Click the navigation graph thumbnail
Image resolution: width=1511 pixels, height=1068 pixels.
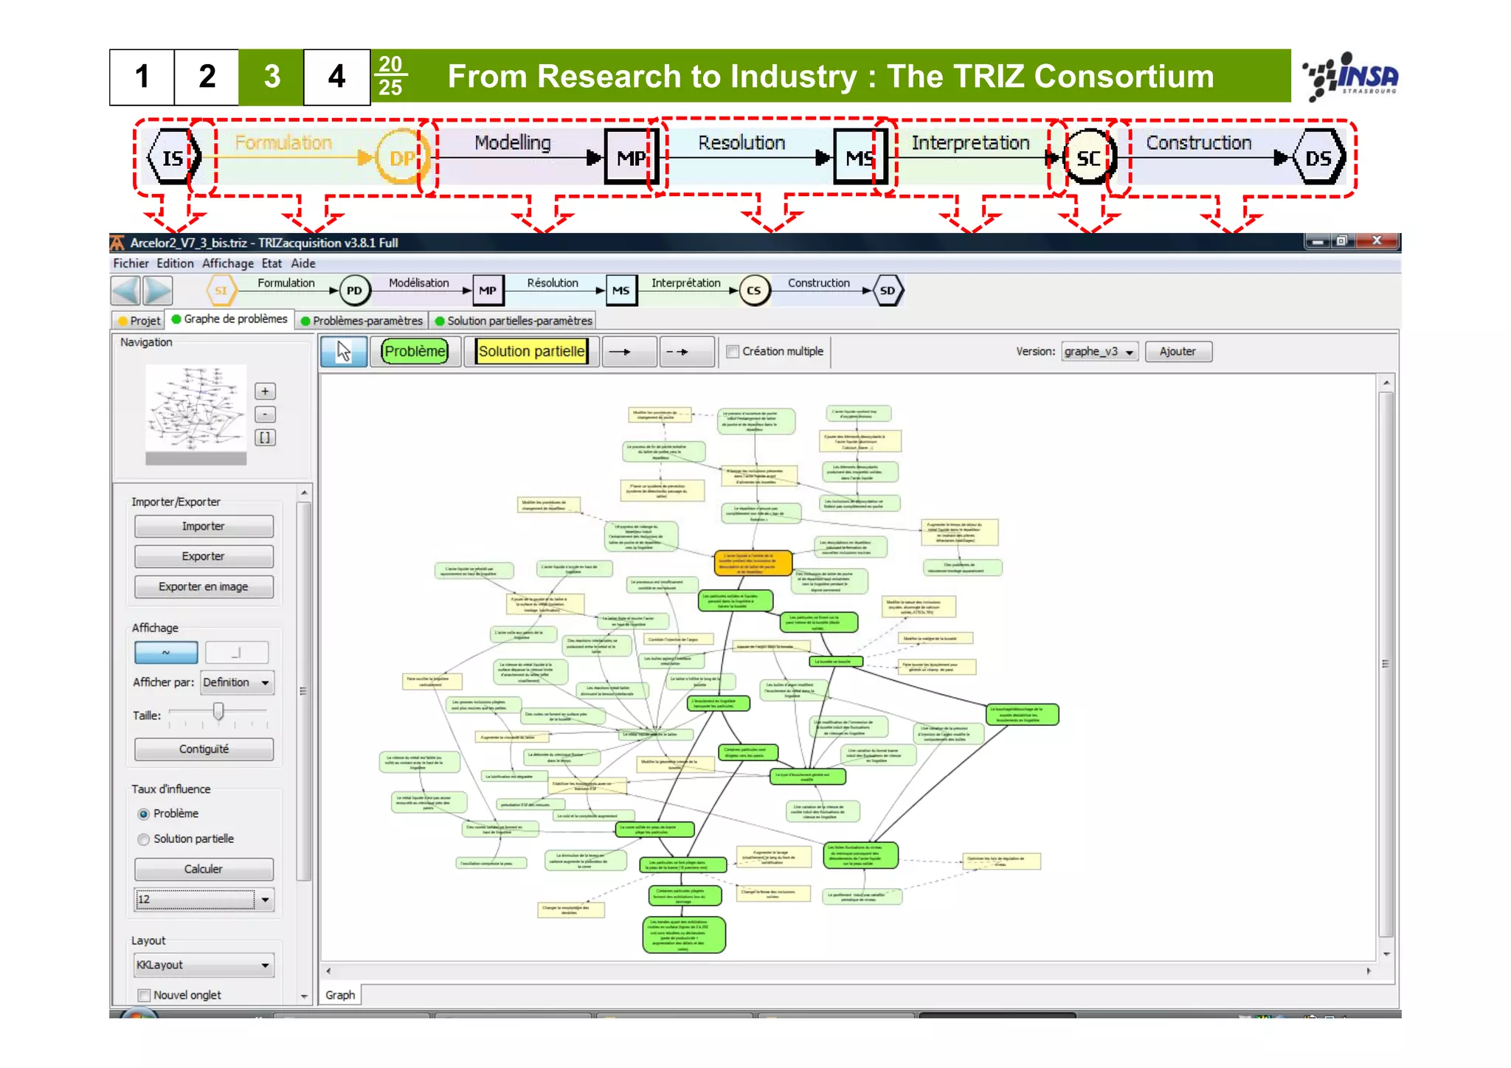196,415
